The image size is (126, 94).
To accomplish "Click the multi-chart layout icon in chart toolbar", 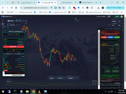I will tap(26, 21).
